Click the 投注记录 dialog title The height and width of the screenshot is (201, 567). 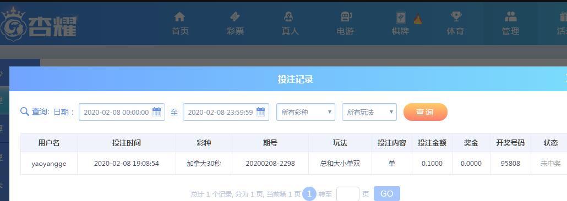pos(295,79)
